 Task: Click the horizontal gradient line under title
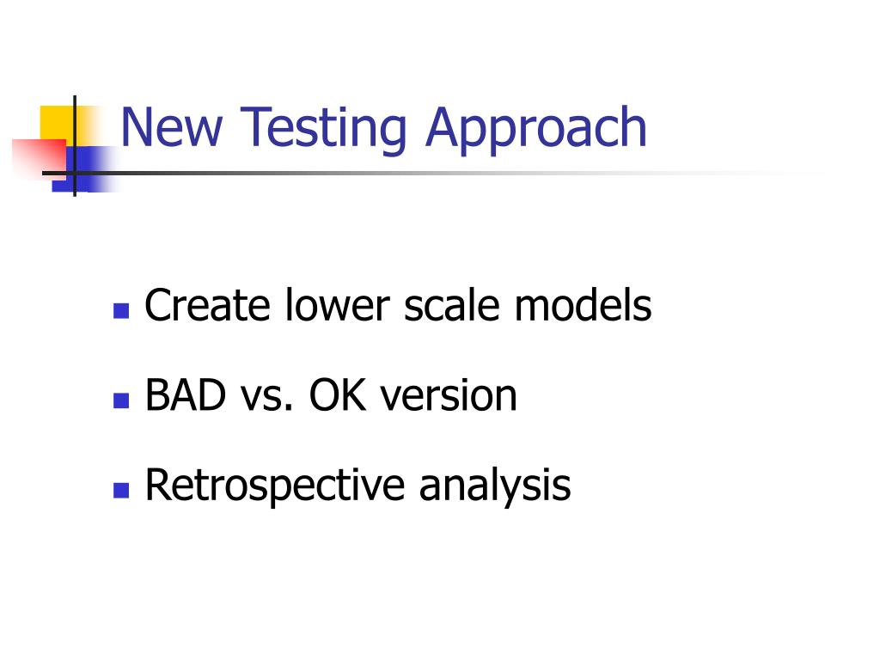[432, 173]
